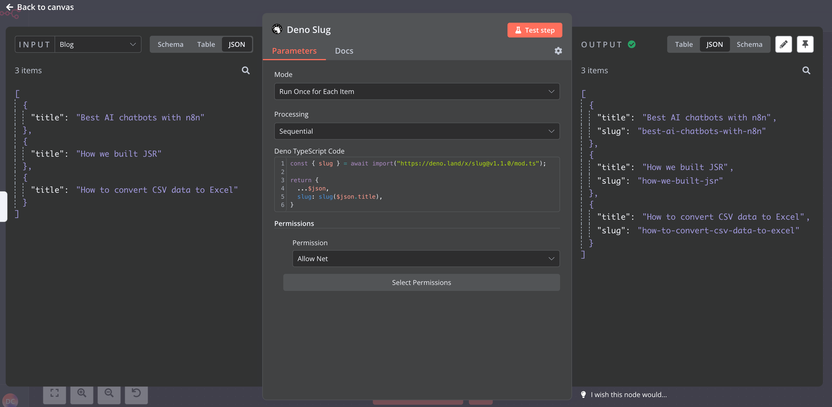Click the zoom out canvas icon
This screenshot has height=407, width=832.
[109, 393]
